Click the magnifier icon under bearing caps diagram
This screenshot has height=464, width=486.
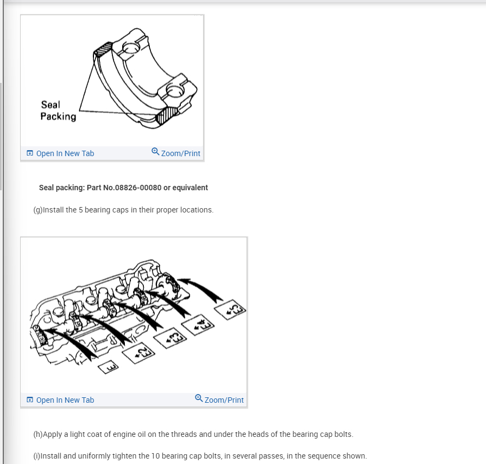[199, 398]
